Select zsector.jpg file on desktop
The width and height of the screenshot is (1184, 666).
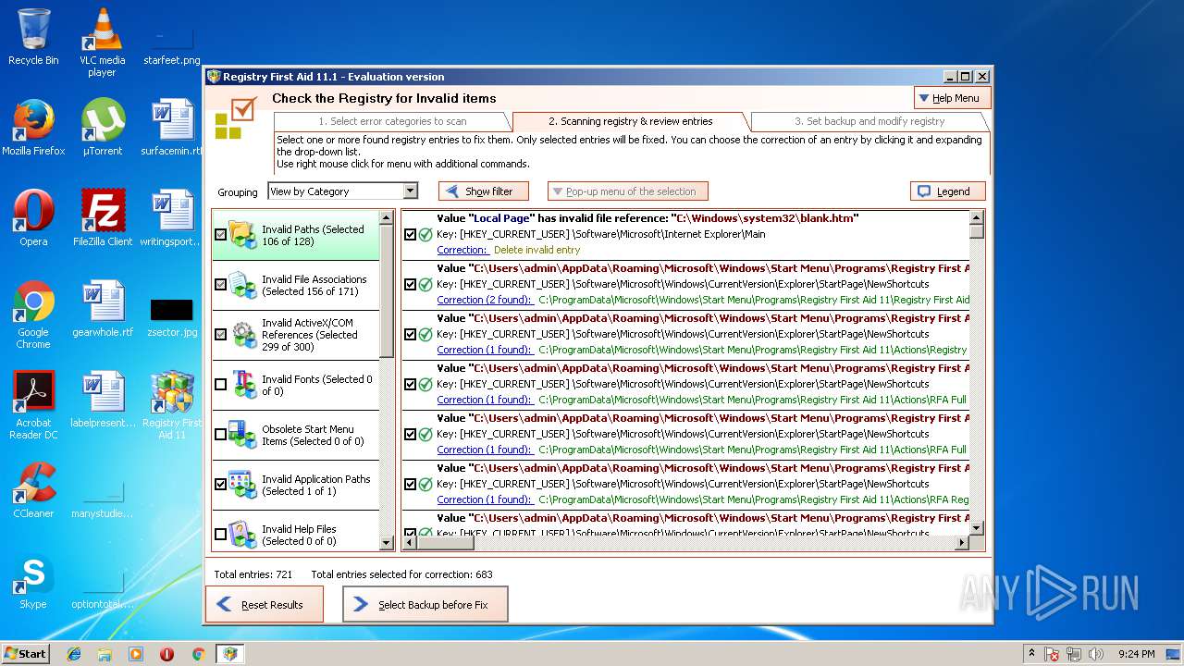tap(172, 316)
